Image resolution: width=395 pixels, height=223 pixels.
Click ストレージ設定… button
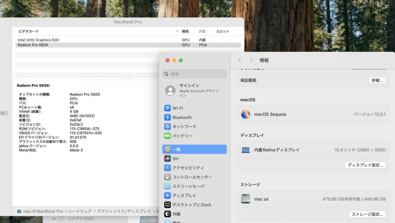[367, 214]
